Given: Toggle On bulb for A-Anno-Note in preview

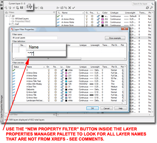Looking at the screenshot, I should click(x=49, y=76).
